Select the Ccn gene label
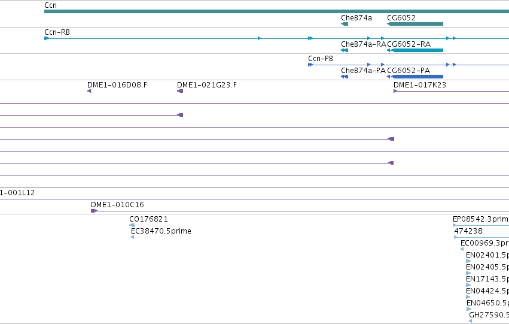This screenshot has height=324, width=509. click(50, 5)
